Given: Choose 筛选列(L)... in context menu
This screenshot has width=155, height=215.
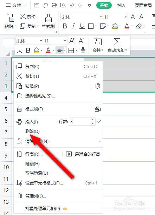Looking at the screenshot, I should 58,196.
